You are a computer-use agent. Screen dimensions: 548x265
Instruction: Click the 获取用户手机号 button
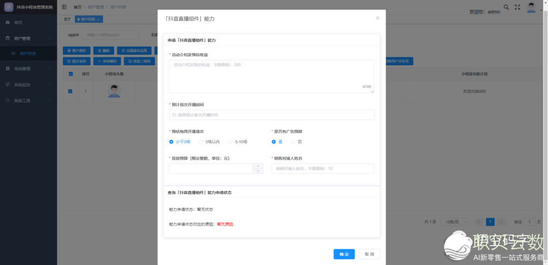click(399, 61)
